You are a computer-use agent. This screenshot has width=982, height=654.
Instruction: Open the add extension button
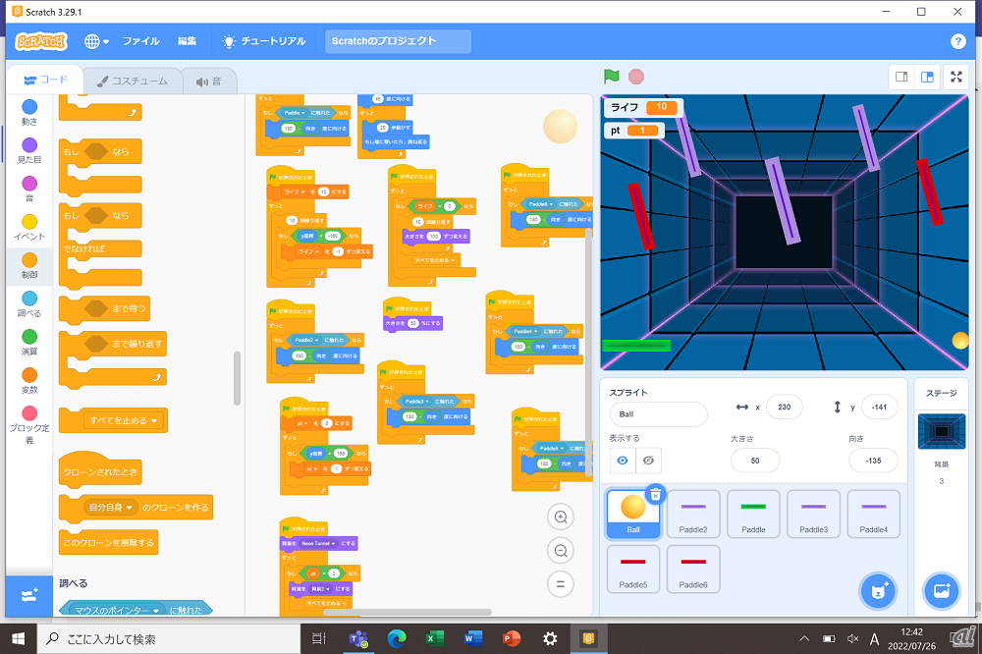point(28,595)
